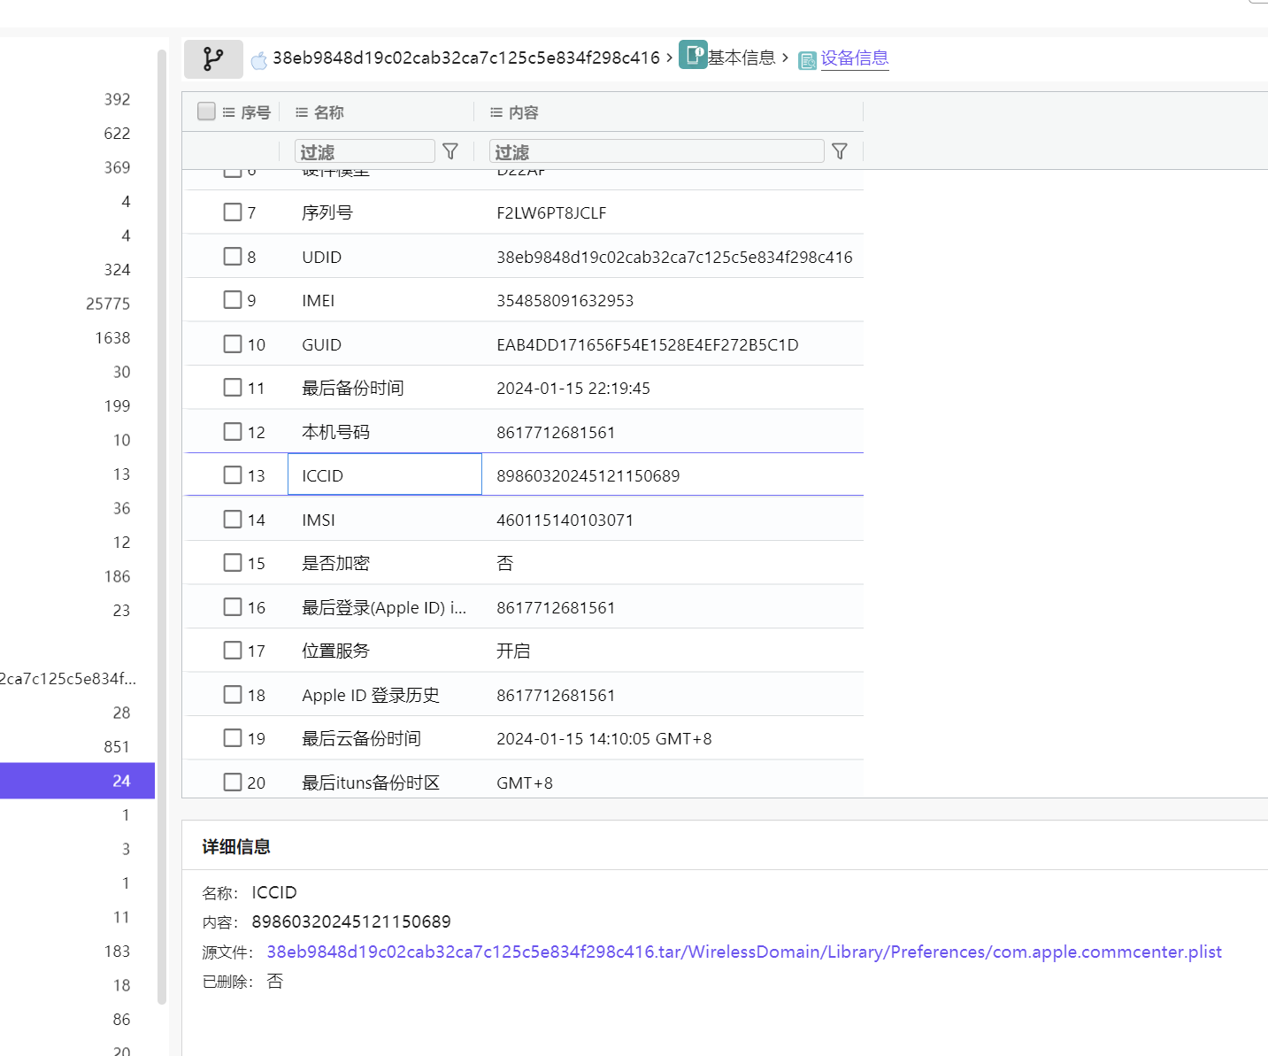
Task: Click the IMSI value 460115140103071
Action: (x=565, y=520)
